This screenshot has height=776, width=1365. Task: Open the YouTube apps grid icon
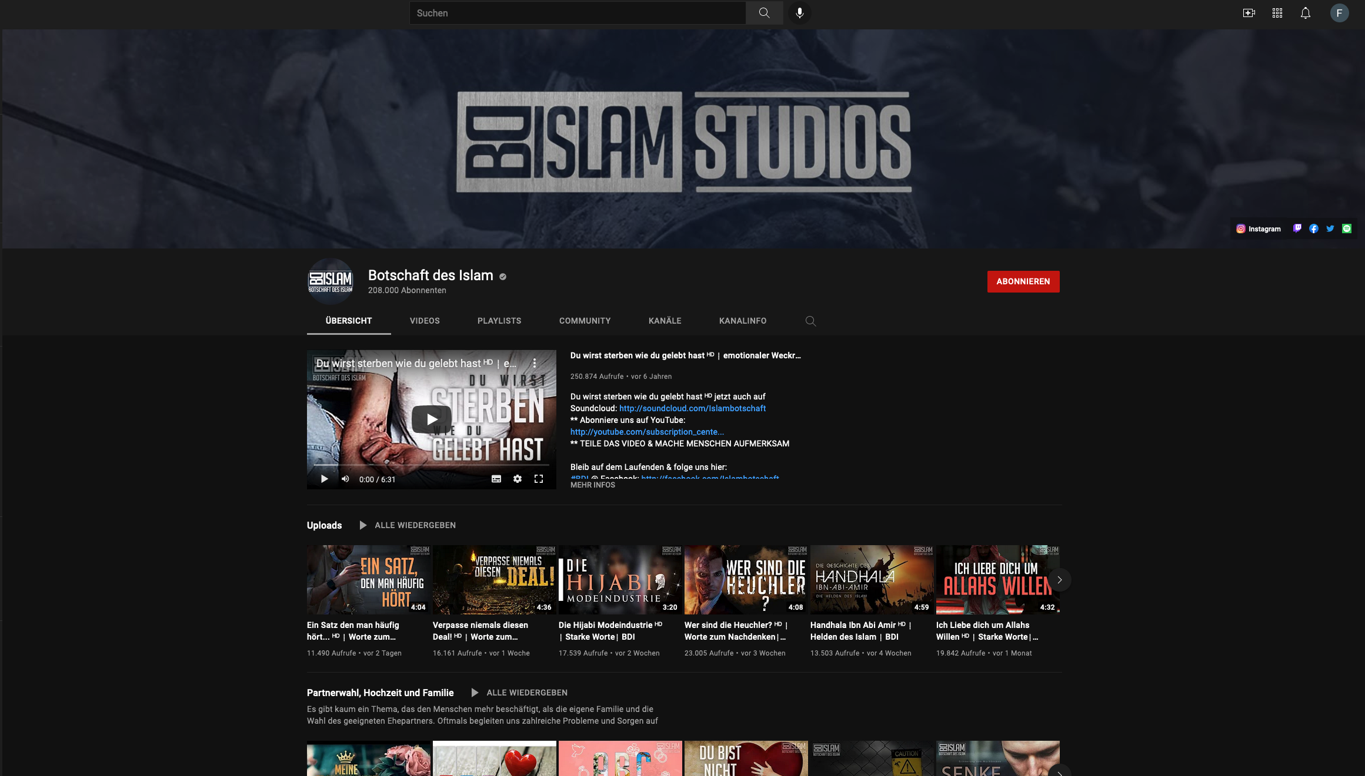tap(1277, 13)
